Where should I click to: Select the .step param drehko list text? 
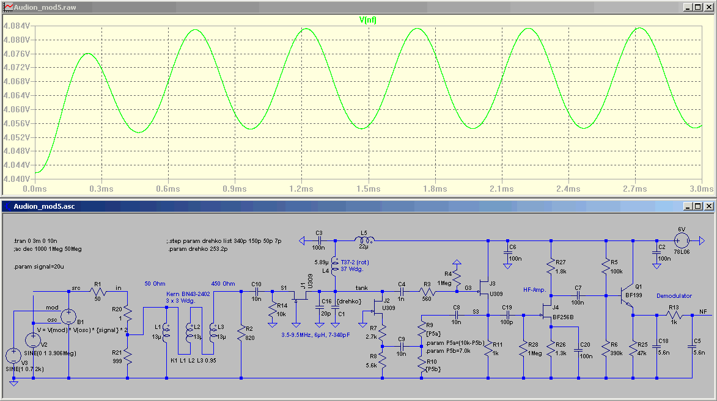pos(224,240)
